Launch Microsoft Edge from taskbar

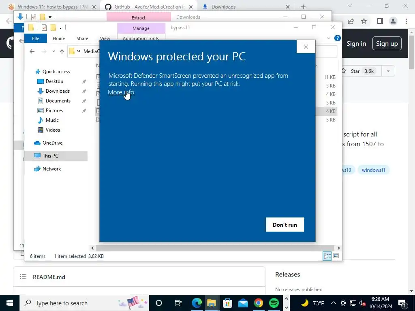coord(197,303)
